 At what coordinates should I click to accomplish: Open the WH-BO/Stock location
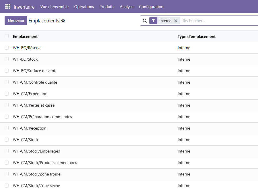(x=25, y=59)
